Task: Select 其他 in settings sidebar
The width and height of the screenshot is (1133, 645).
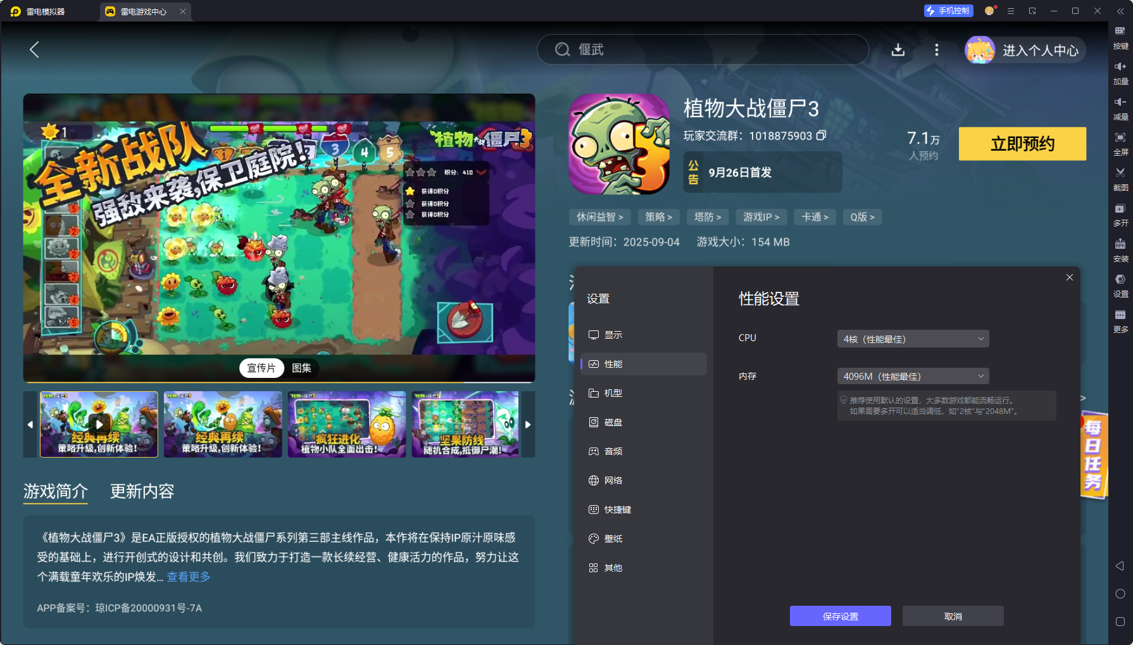Action: coord(643,568)
